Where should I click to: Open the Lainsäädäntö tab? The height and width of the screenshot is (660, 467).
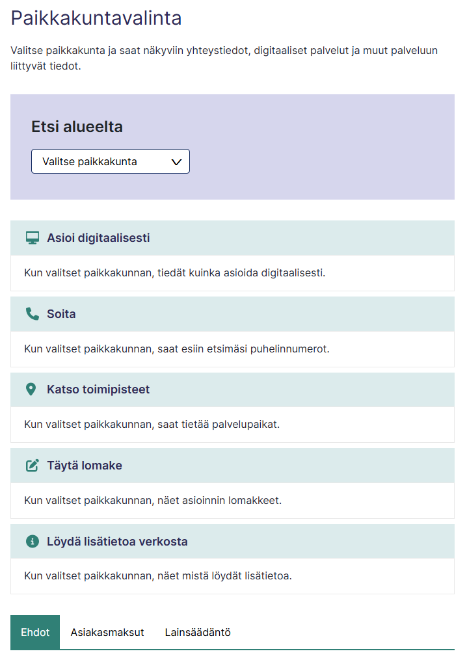point(198,632)
